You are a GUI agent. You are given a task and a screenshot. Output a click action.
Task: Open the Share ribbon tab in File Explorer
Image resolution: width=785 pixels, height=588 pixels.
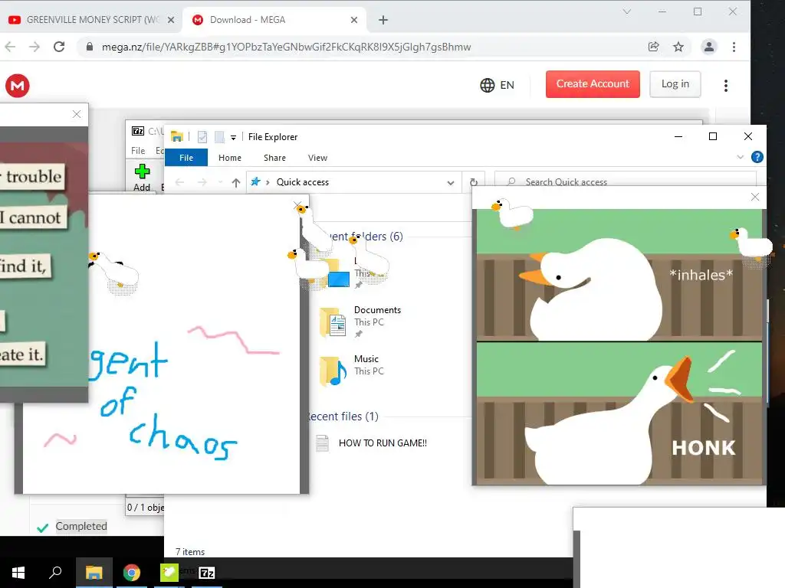coord(275,158)
